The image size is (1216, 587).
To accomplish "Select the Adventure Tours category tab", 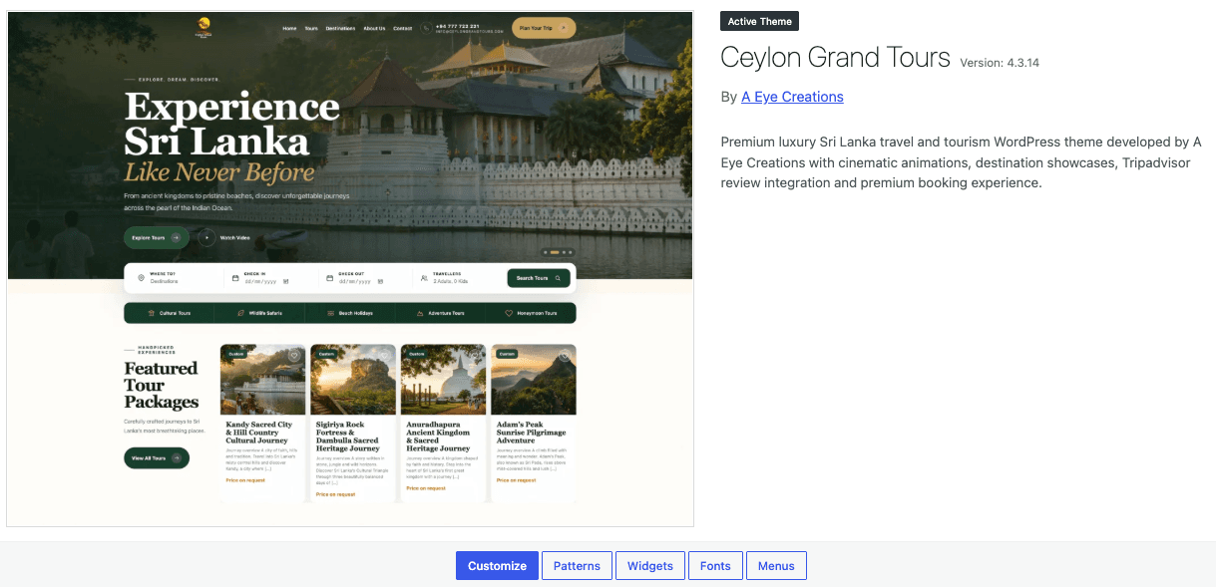I will [440, 313].
